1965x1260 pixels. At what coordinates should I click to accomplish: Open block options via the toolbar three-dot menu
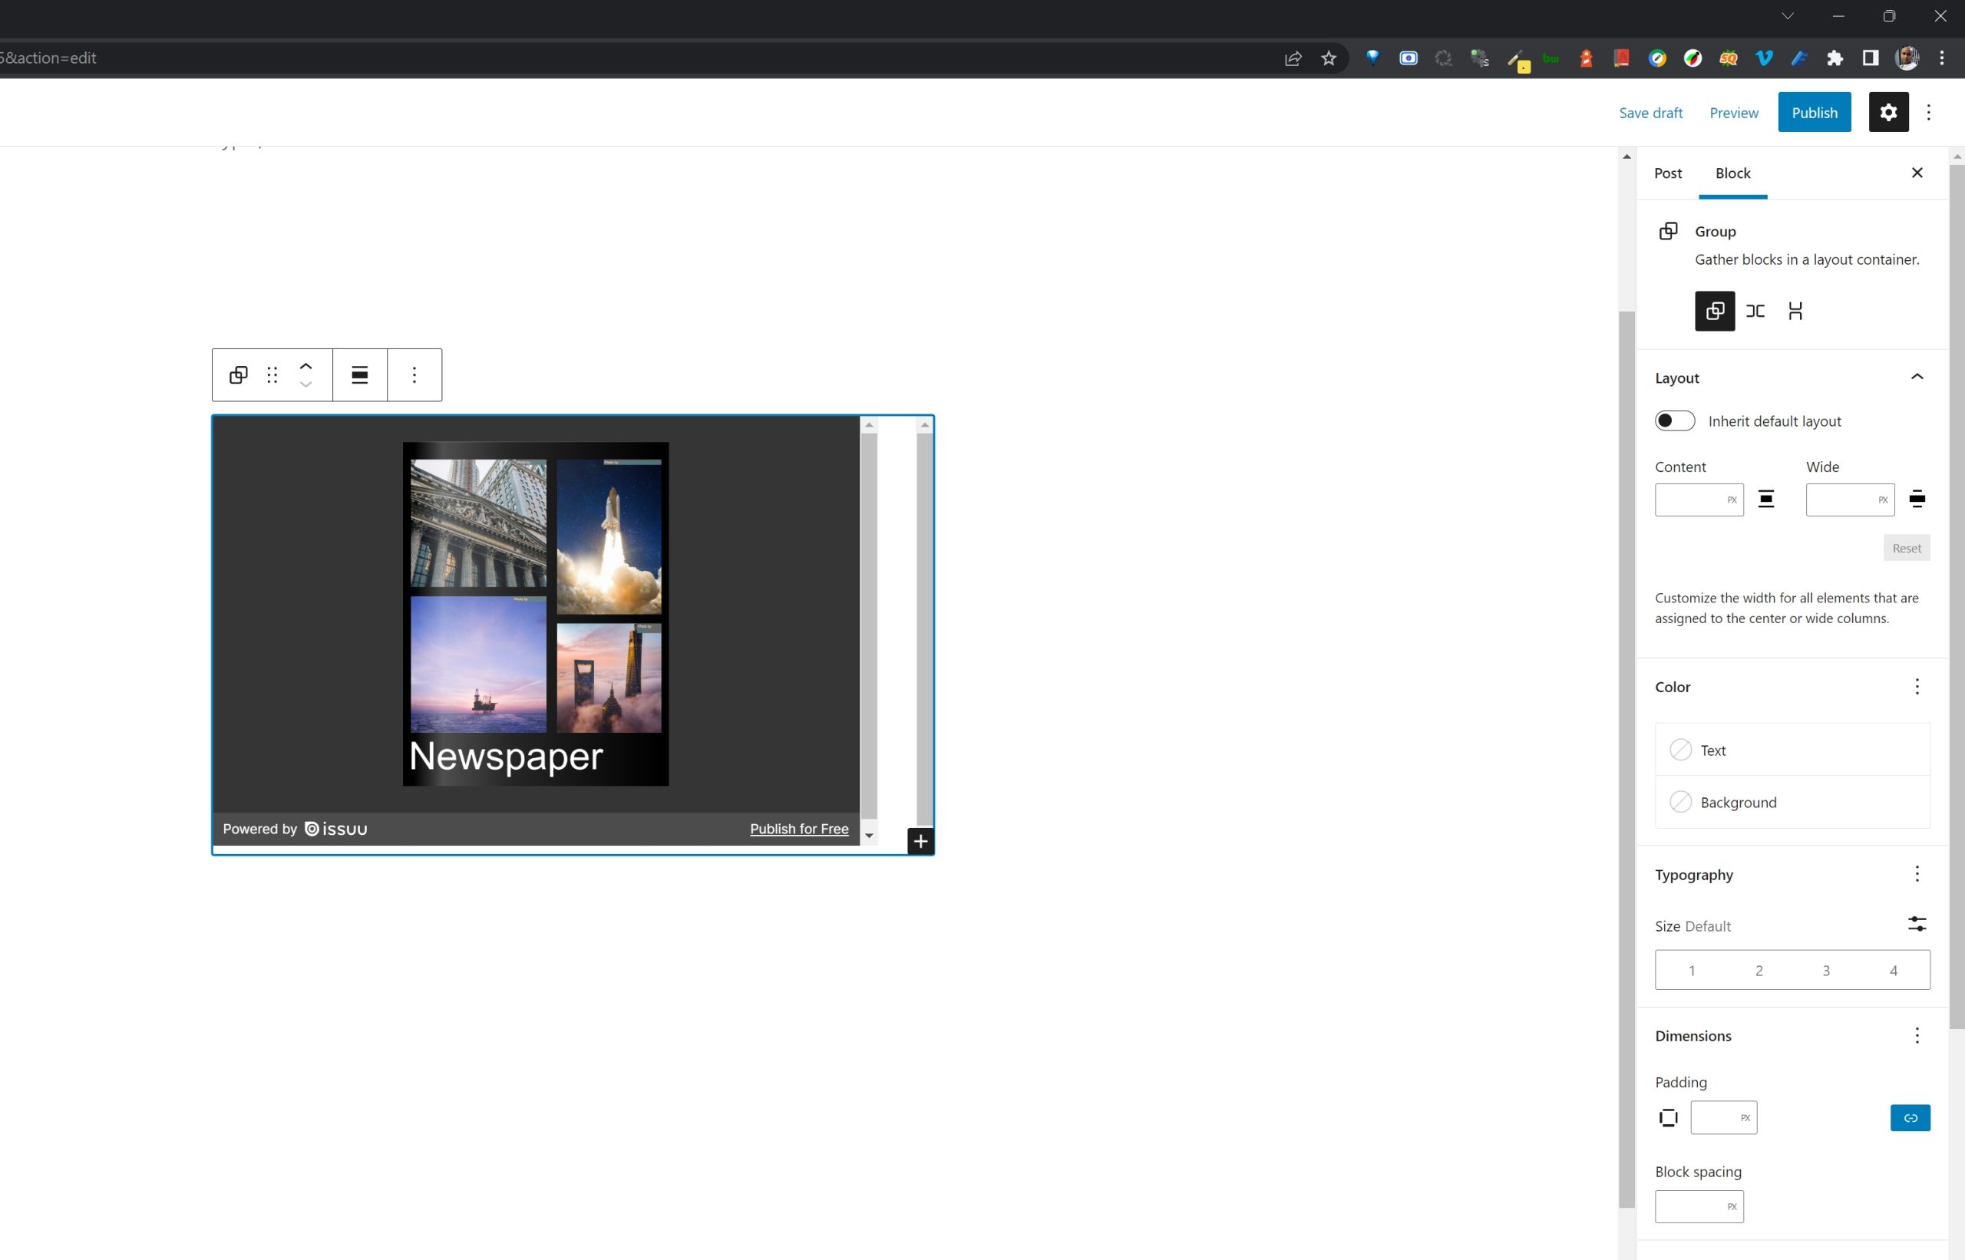[414, 374]
